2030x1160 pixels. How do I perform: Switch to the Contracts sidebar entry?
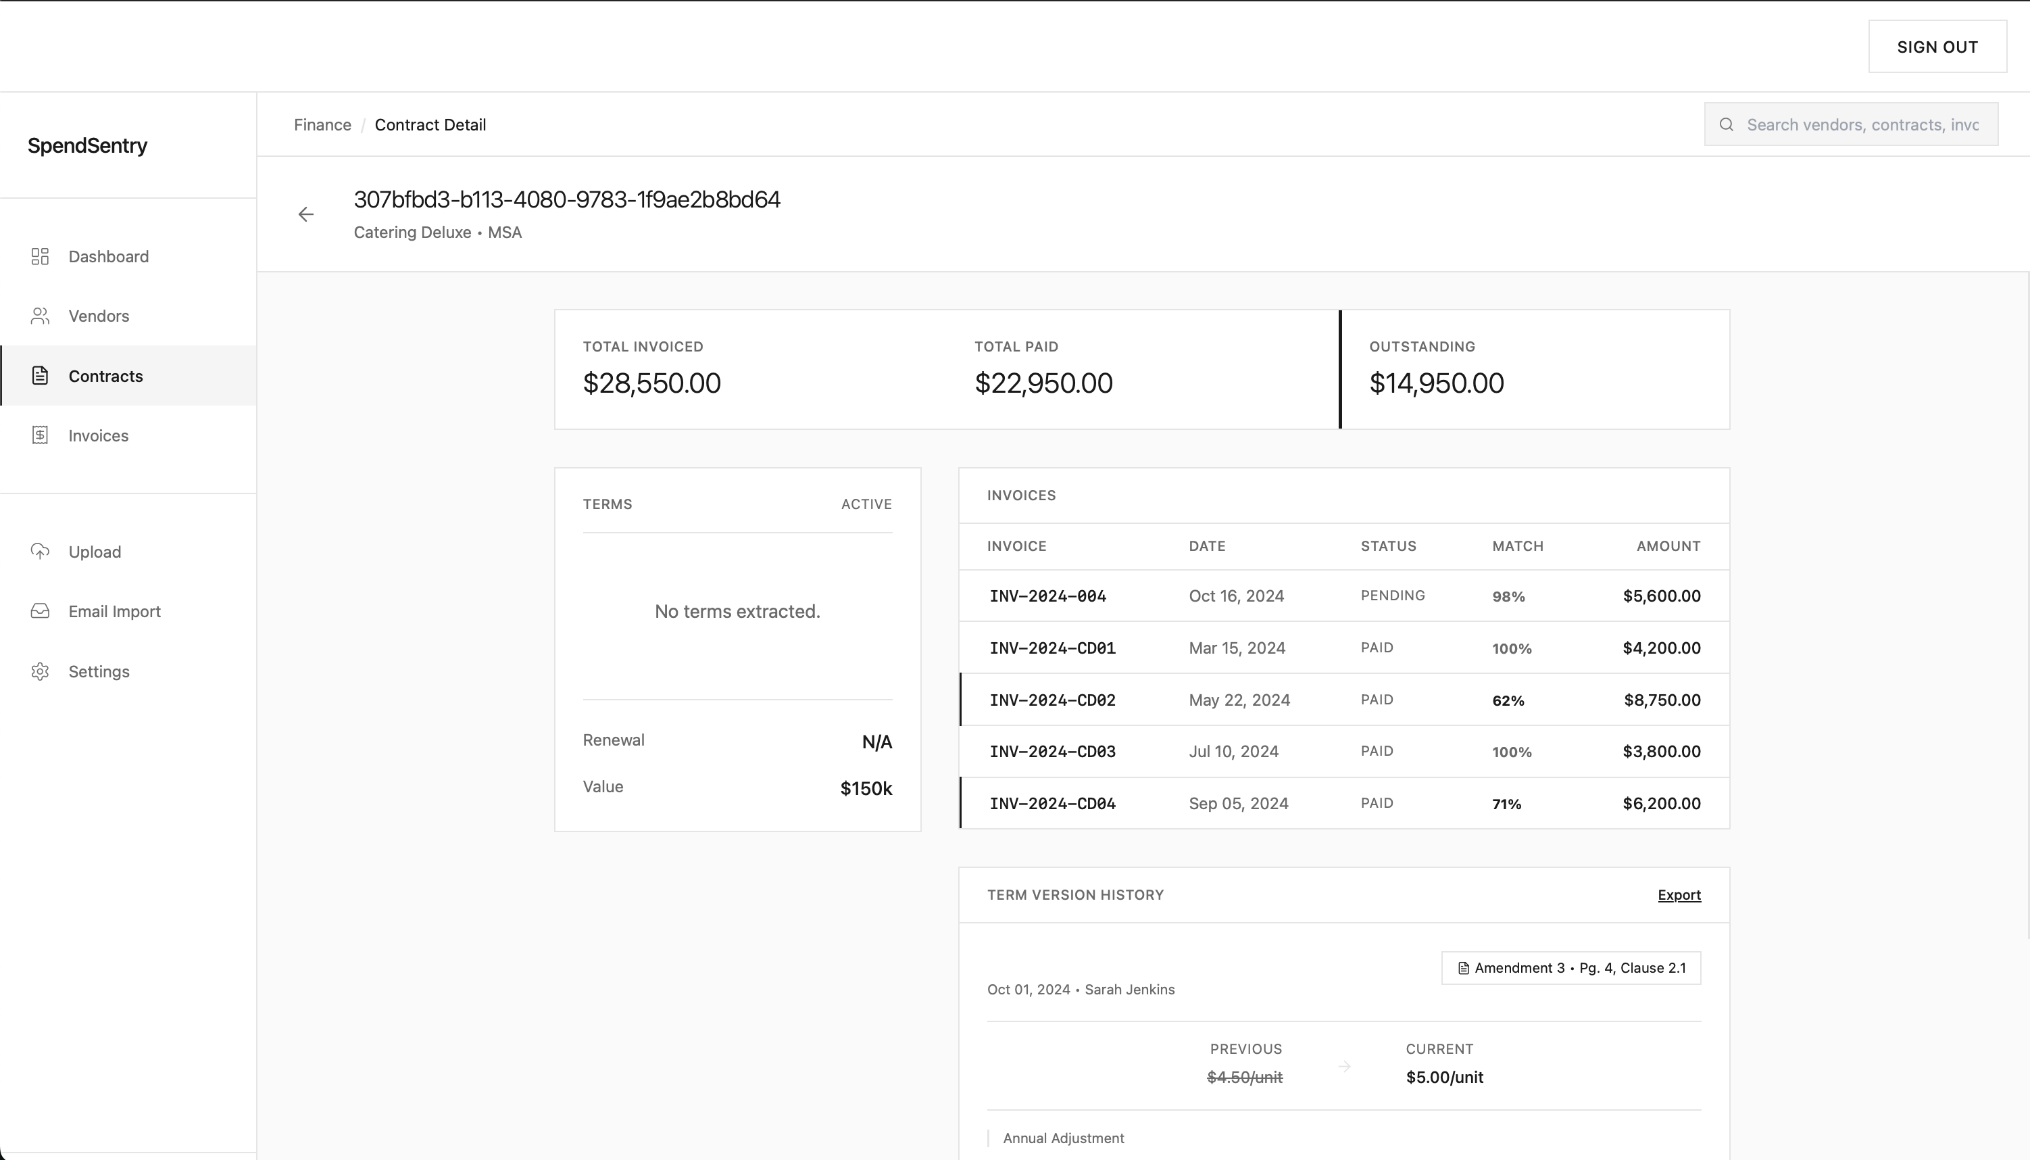coord(105,375)
